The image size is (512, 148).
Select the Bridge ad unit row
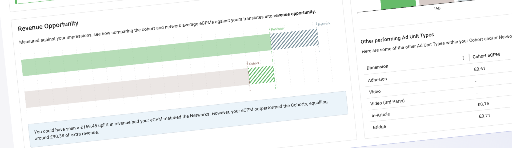pyautogui.click(x=379, y=127)
